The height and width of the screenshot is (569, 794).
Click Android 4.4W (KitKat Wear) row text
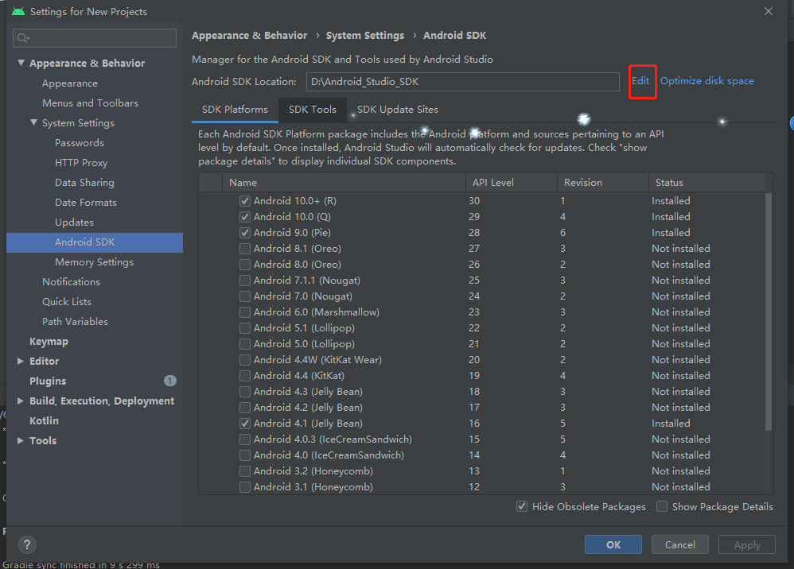[x=317, y=360]
